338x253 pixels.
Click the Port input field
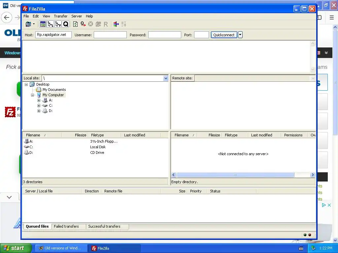point(201,35)
